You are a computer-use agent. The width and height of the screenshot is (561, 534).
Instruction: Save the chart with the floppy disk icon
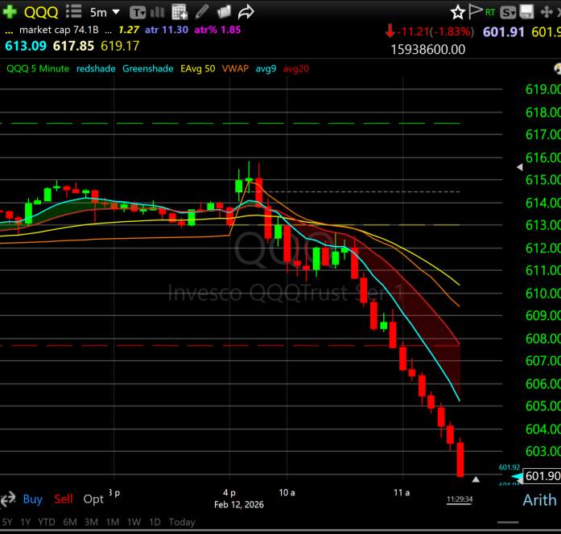click(x=526, y=12)
